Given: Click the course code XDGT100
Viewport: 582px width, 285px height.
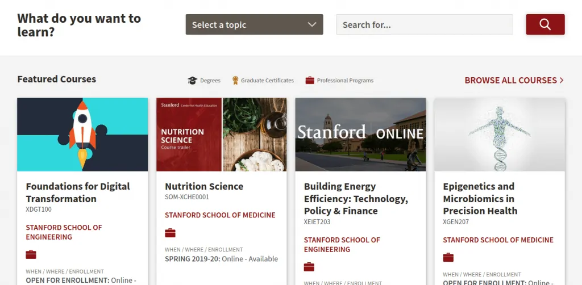Looking at the screenshot, I should point(39,209).
